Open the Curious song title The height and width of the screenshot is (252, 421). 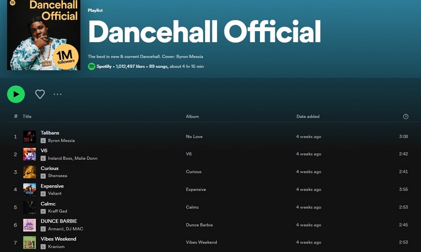50,168
